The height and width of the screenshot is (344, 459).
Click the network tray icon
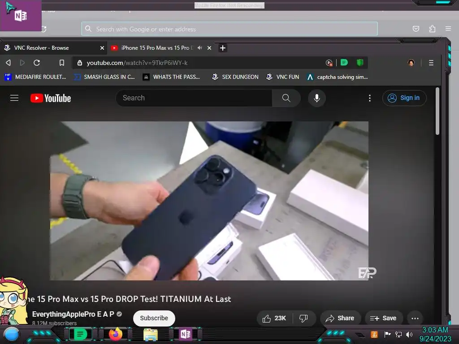click(398, 334)
